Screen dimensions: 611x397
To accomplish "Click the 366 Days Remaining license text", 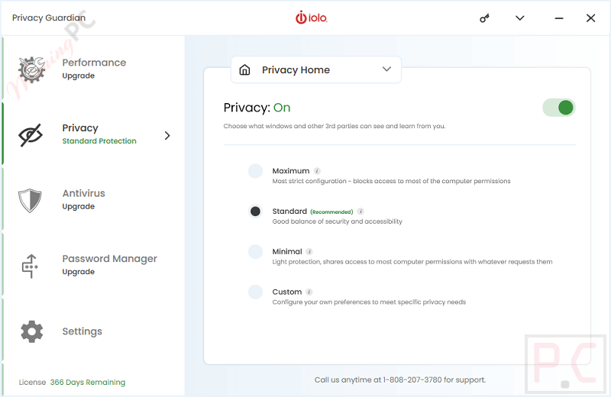I will (88, 382).
